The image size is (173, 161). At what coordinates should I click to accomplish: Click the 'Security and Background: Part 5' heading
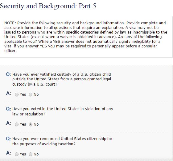[48, 6]
